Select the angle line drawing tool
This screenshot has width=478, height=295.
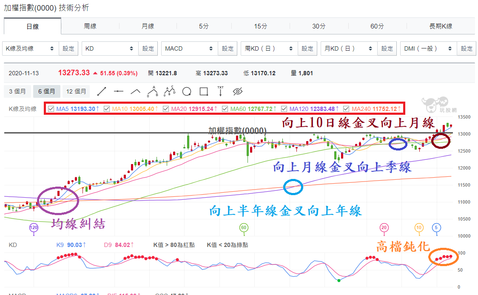coord(135,91)
